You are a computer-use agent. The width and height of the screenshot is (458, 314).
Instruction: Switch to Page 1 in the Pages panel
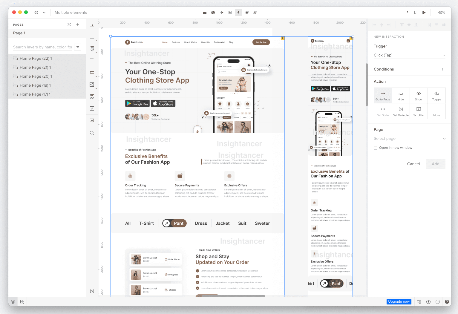[19, 33]
